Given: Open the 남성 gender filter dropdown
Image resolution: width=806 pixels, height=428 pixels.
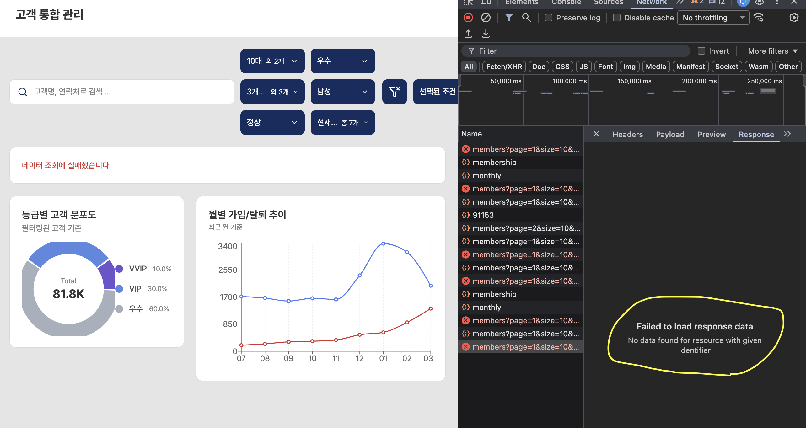Looking at the screenshot, I should point(342,92).
